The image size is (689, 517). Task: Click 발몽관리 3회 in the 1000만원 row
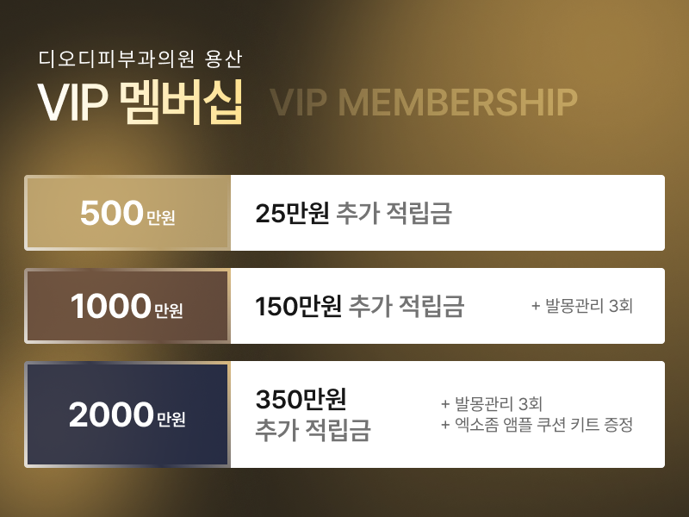click(582, 306)
